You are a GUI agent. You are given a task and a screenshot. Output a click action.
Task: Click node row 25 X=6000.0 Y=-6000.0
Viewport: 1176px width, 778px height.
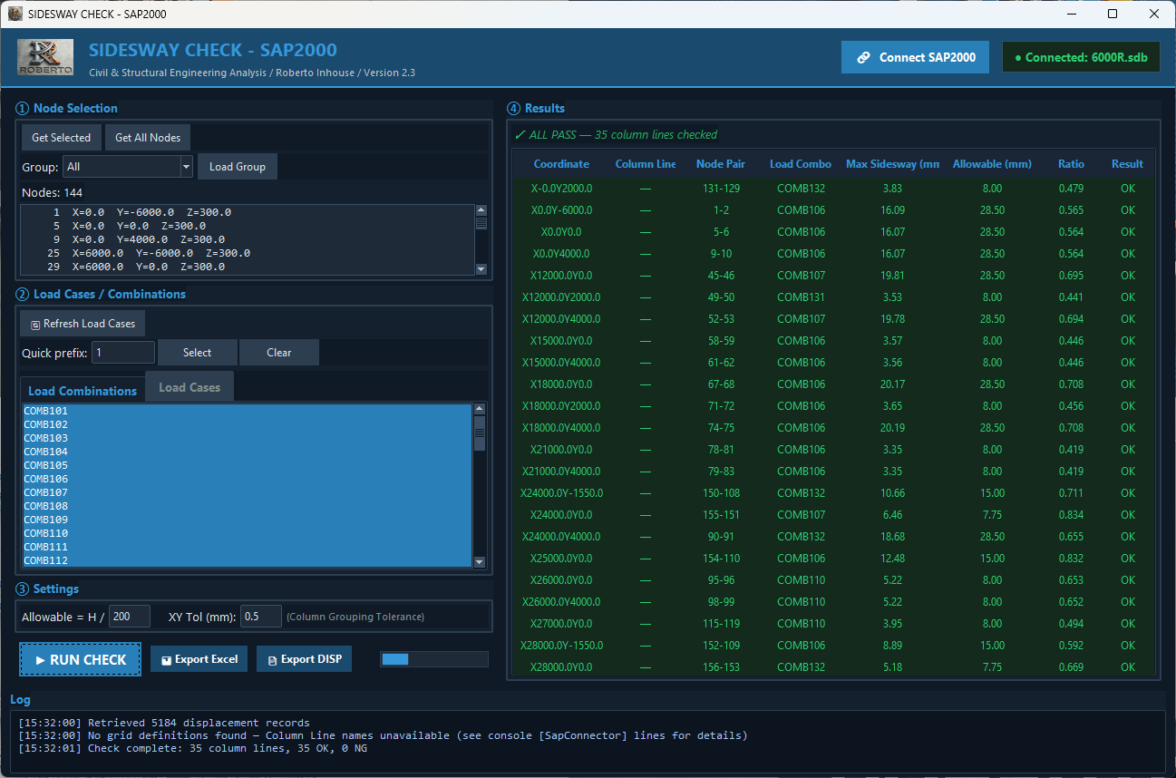click(248, 253)
